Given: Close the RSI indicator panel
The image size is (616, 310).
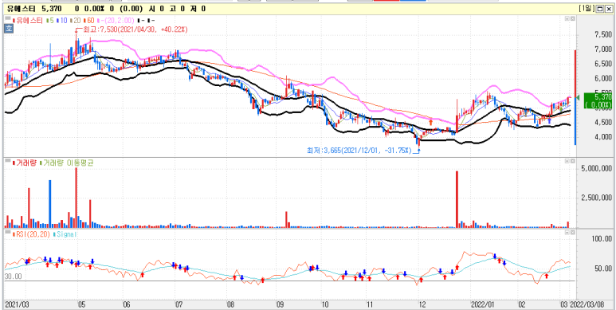Looking at the screenshot, I should pyautogui.click(x=572, y=233).
